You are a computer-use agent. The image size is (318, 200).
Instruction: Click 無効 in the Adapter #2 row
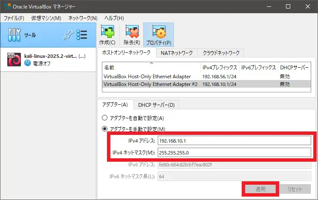285,84
